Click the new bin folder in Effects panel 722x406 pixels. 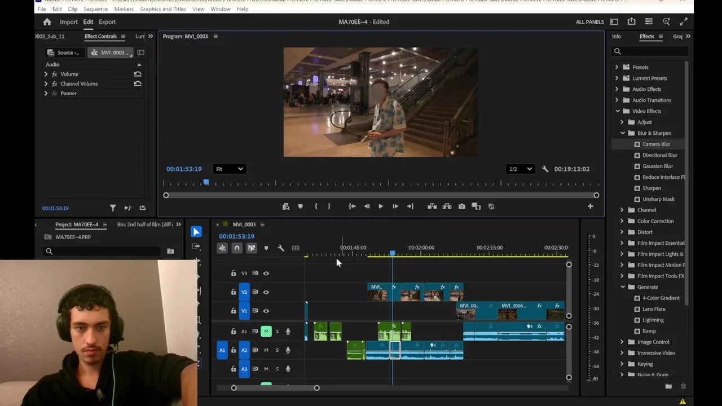coord(668,386)
